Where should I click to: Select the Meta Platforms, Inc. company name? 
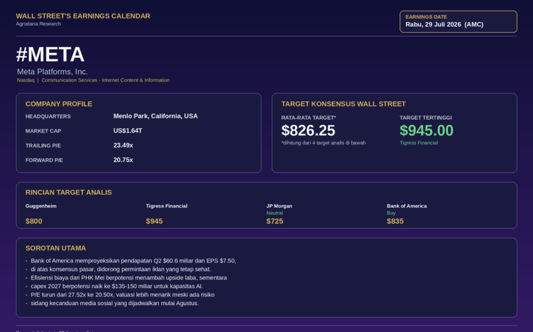[x=53, y=72]
